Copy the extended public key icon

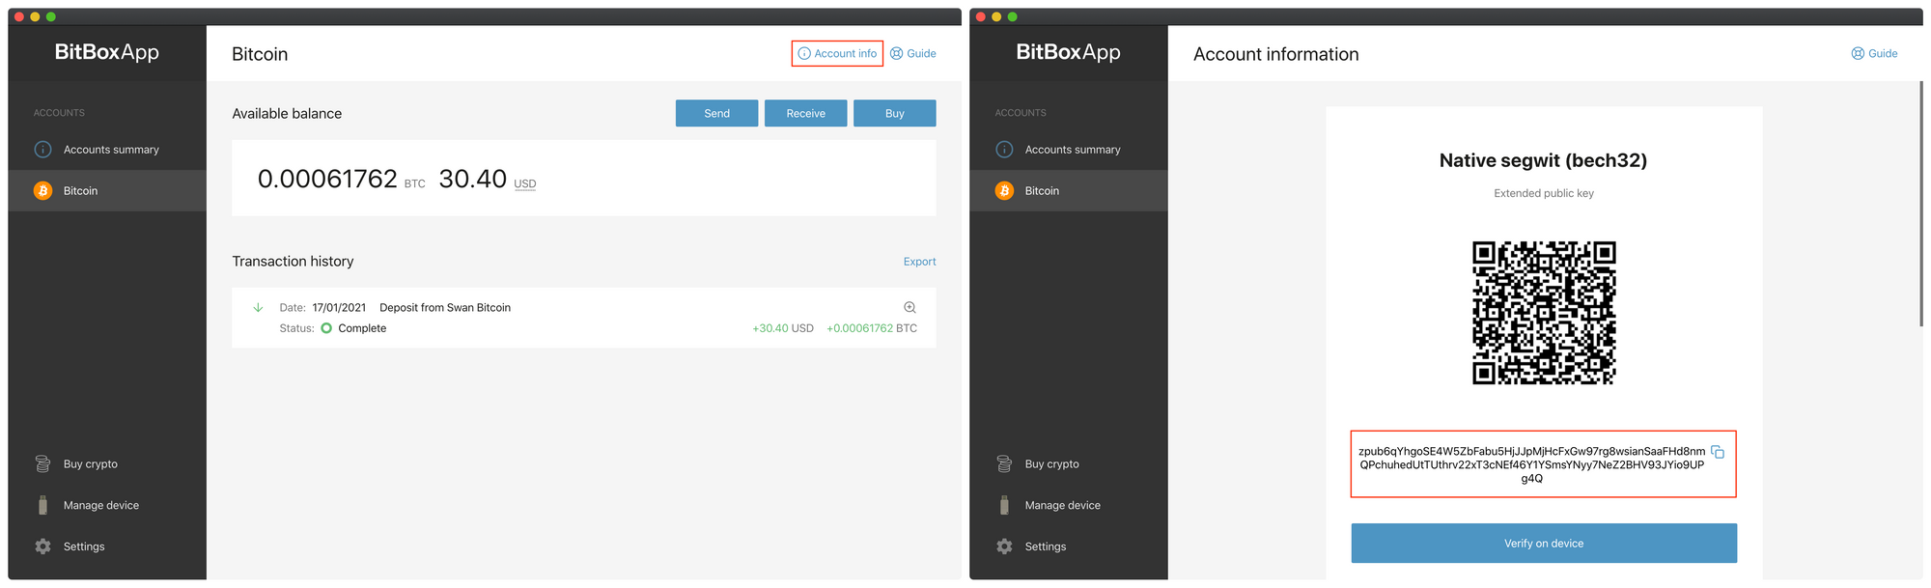pyautogui.click(x=1718, y=452)
